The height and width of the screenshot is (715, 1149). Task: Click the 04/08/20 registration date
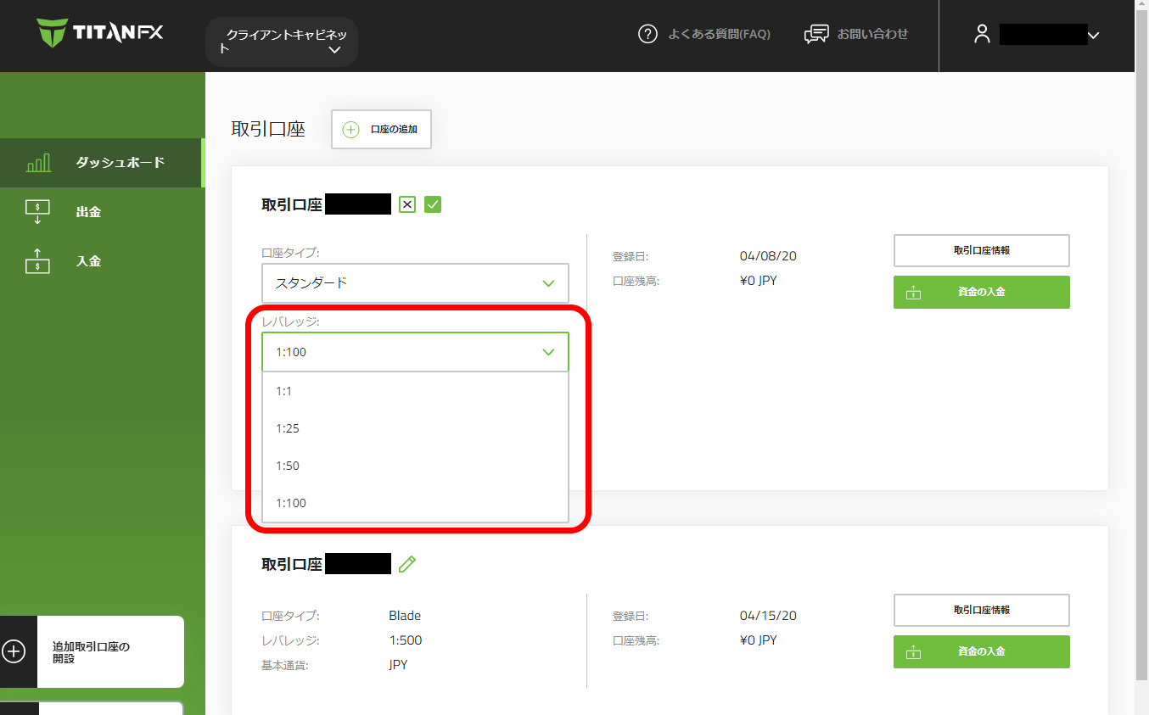(768, 256)
